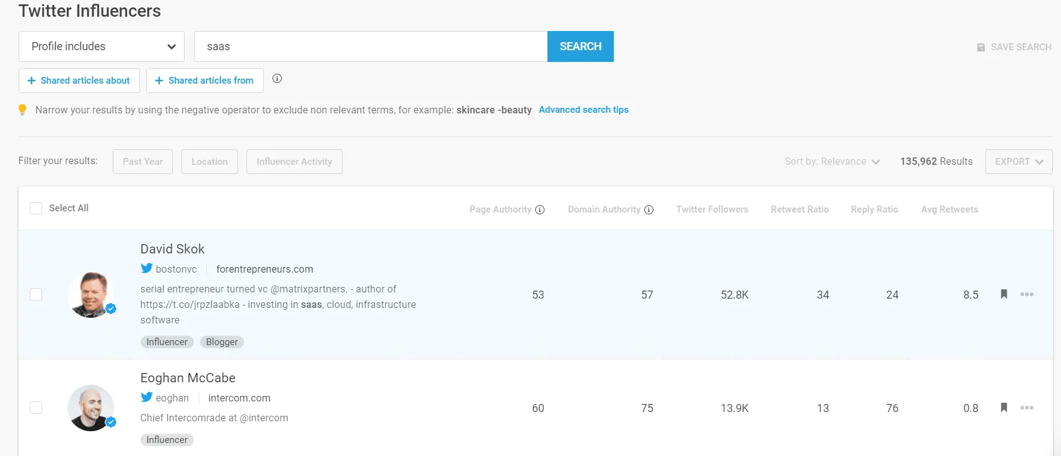Click Eoghan McCabe's 13.9K followers value

click(x=735, y=408)
